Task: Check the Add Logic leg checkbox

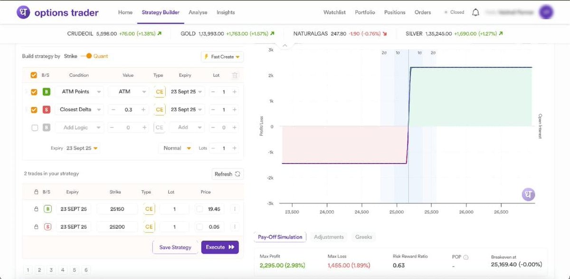Action: click(35, 127)
